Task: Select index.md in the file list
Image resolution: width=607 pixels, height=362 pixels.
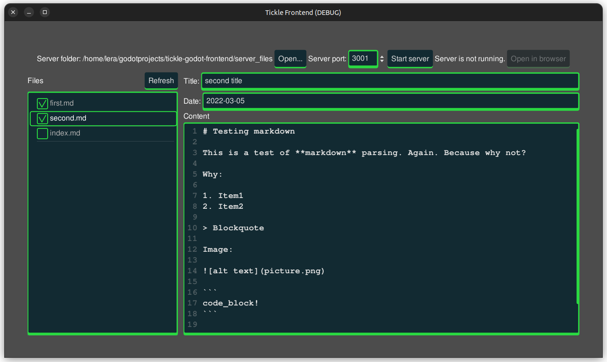Action: pyautogui.click(x=65, y=134)
